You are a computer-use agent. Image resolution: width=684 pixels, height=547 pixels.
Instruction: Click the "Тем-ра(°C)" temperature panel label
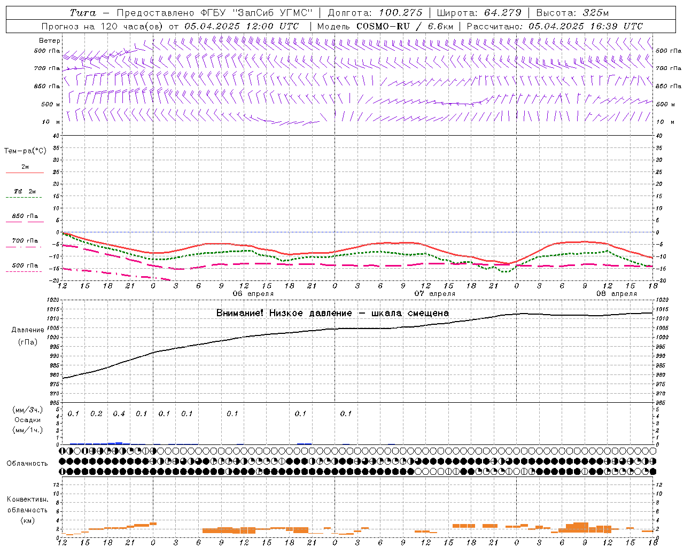pos(25,151)
